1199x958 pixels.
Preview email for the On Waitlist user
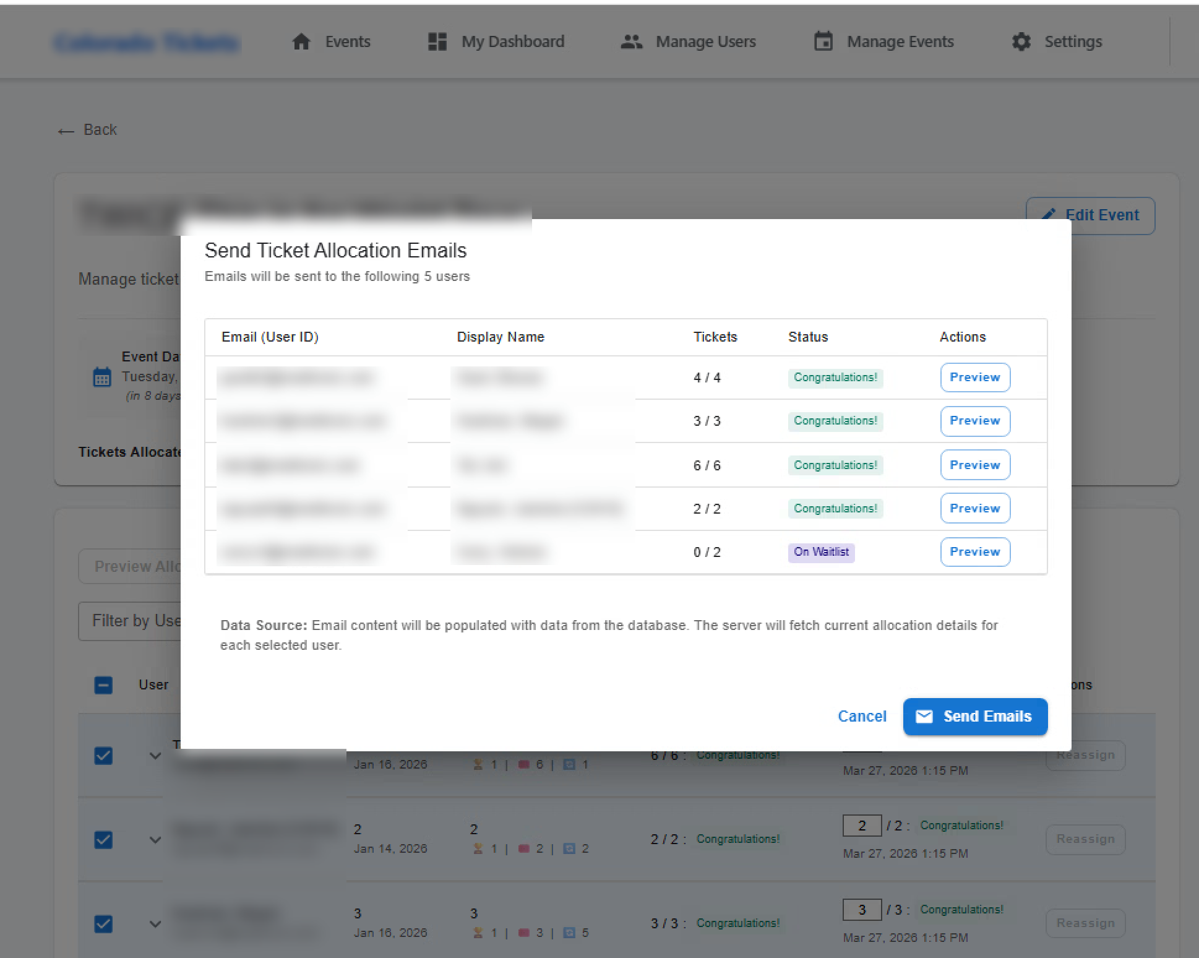(x=975, y=551)
